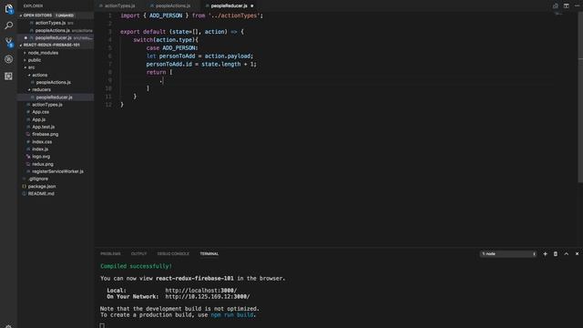Open the editor More Actions ellipsis
Viewport: 583px width, 328px height.
pos(577,6)
